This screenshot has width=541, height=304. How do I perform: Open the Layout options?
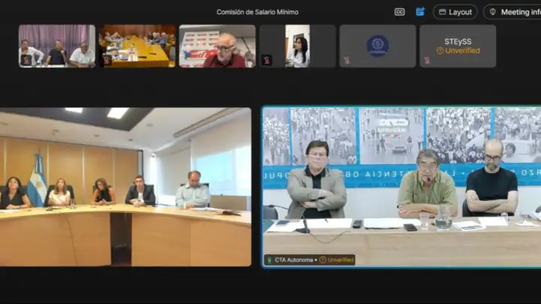(x=455, y=12)
